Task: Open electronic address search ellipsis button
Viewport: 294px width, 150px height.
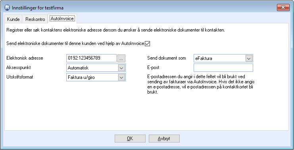Action: pyautogui.click(x=121, y=58)
